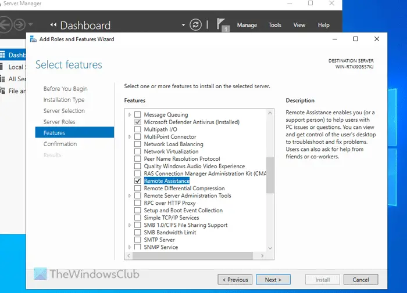Check Simple TCP/IP Services checkbox
Image resolution: width=407 pixels, height=293 pixels.
pos(138,218)
